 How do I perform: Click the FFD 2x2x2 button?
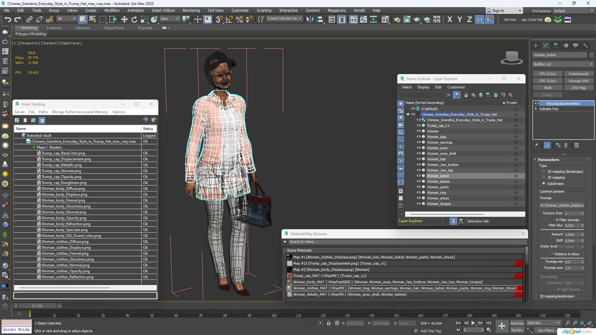click(x=548, y=74)
